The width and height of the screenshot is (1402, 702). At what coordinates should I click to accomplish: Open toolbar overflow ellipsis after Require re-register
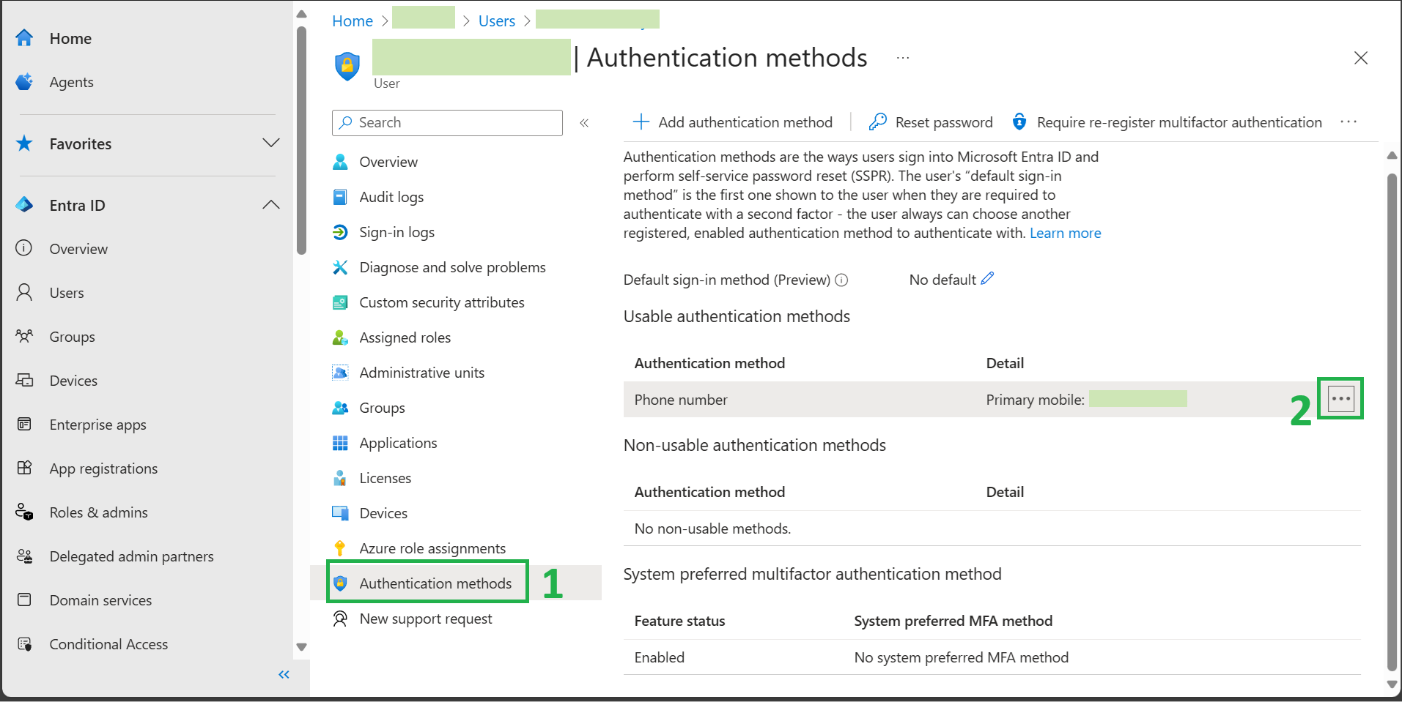[1348, 122]
